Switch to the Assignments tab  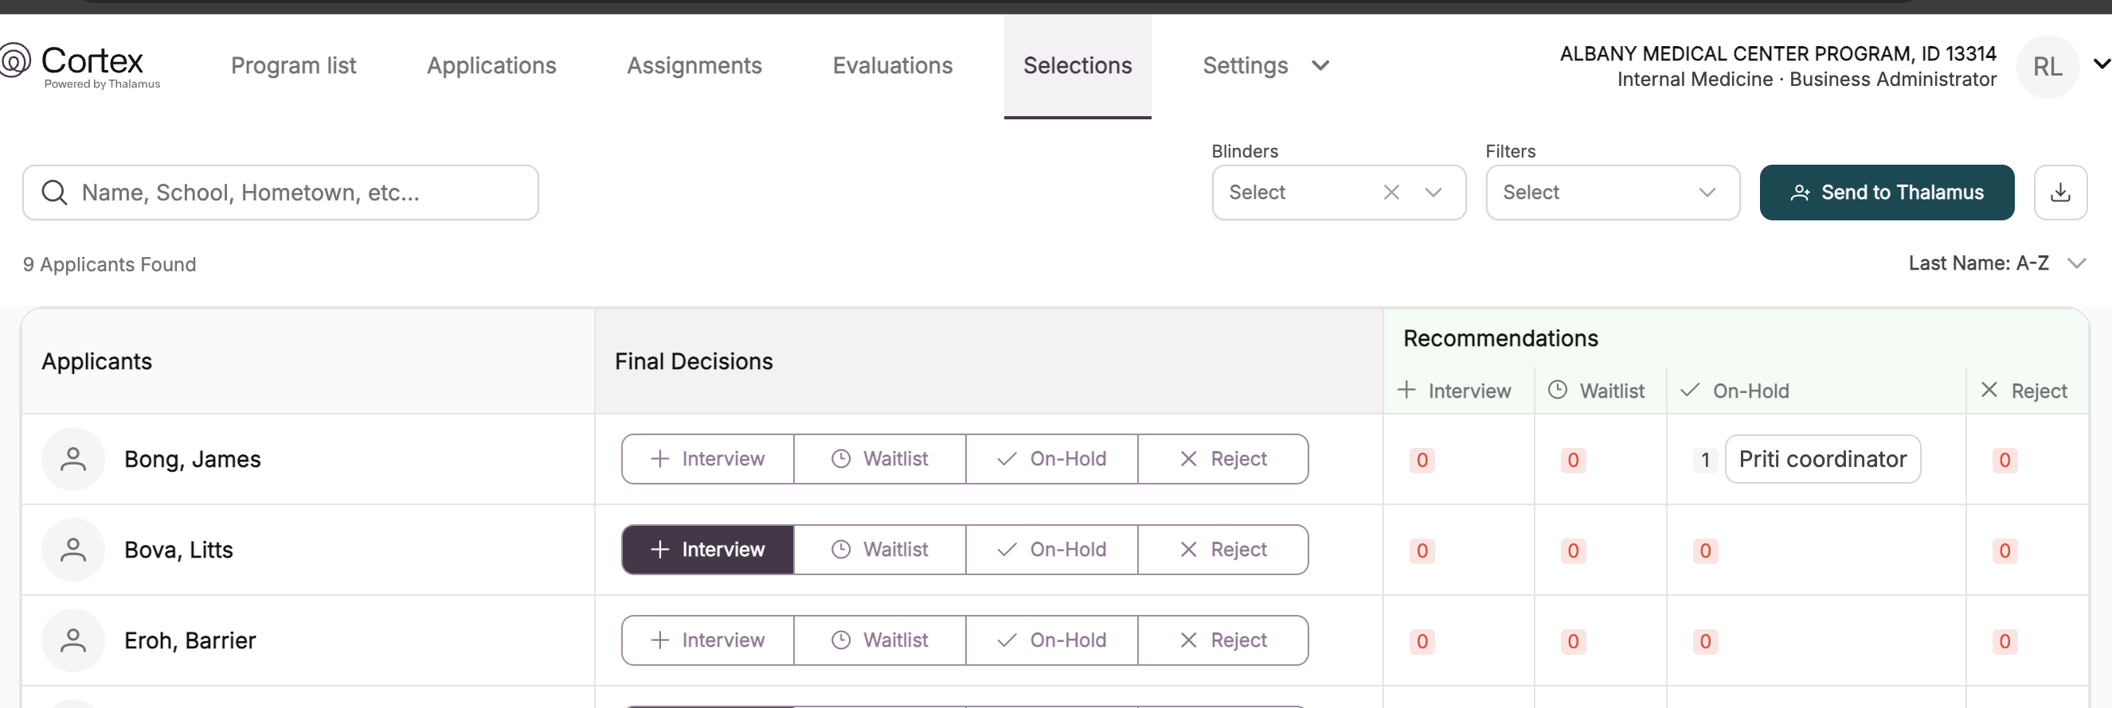694,65
